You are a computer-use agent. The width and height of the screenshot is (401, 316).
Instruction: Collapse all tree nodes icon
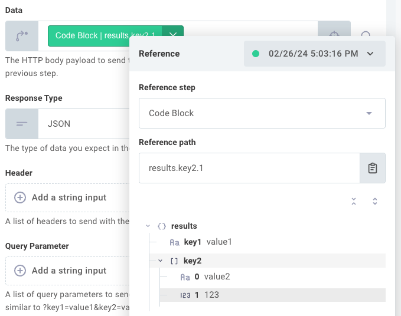click(354, 201)
